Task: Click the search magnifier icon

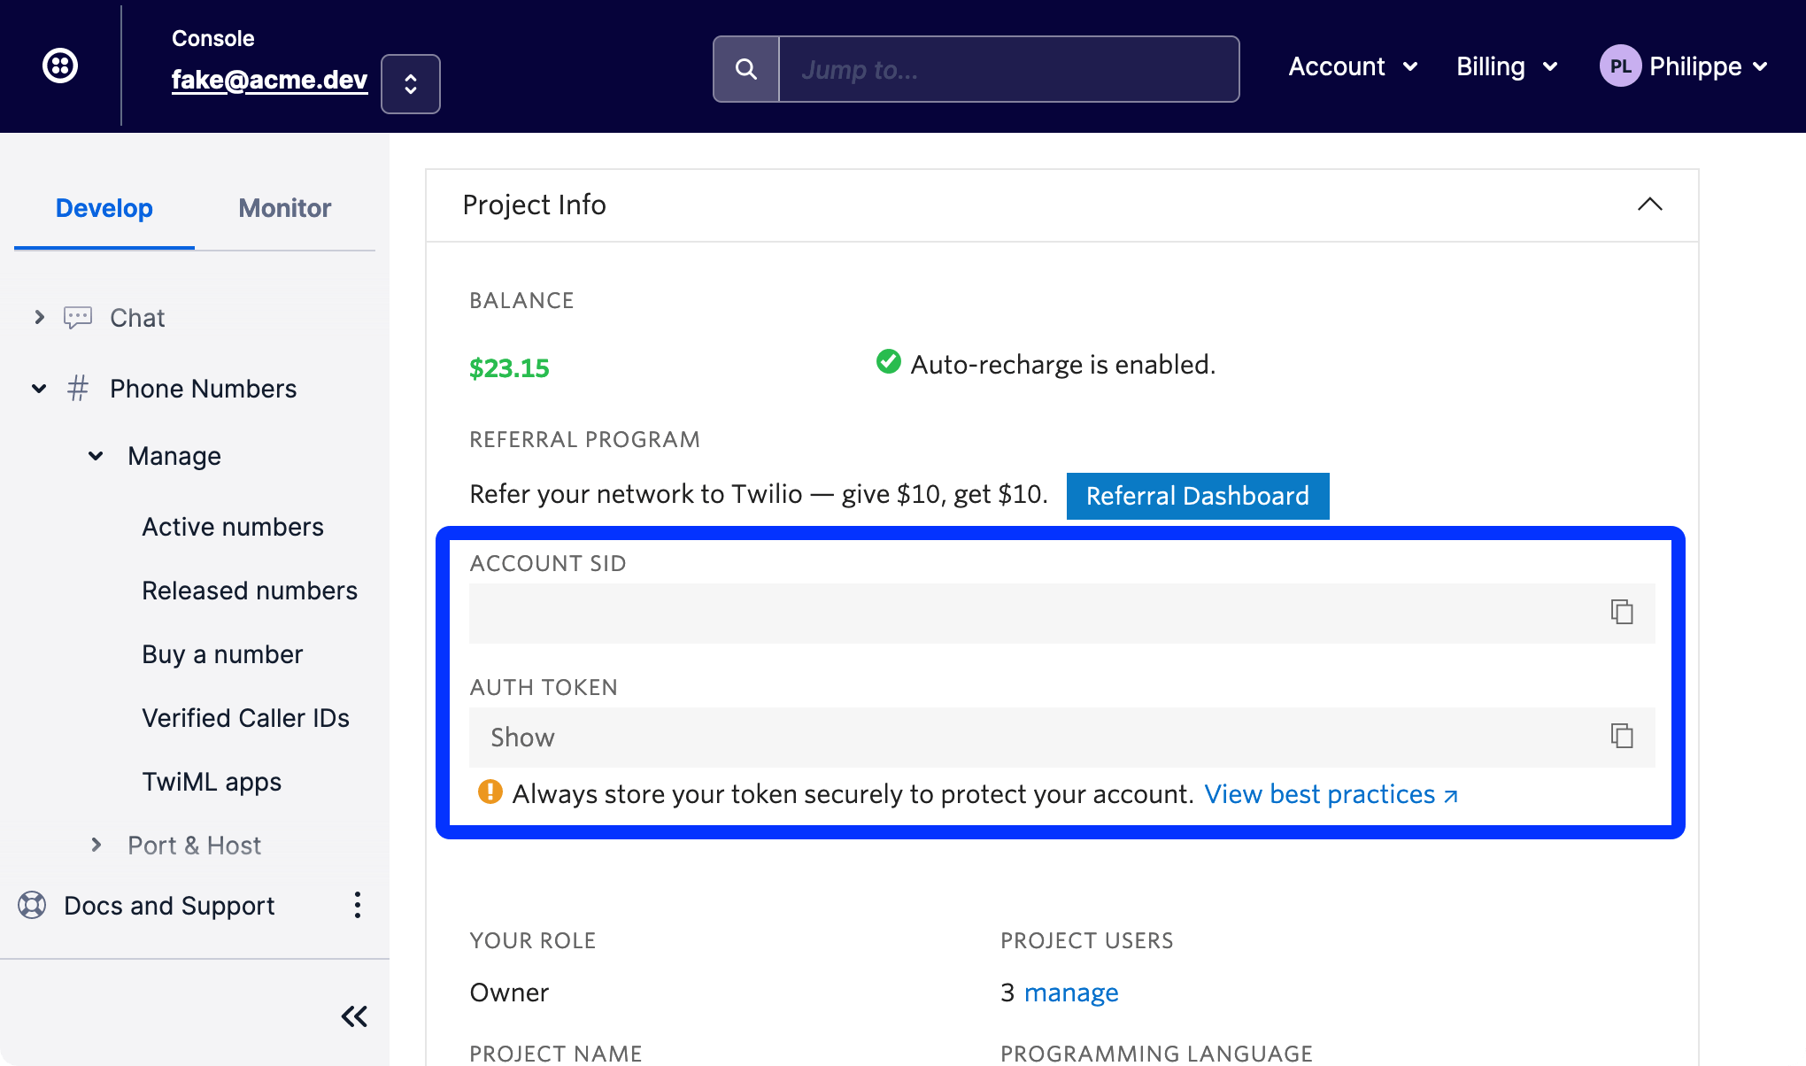Action: tap(746, 67)
